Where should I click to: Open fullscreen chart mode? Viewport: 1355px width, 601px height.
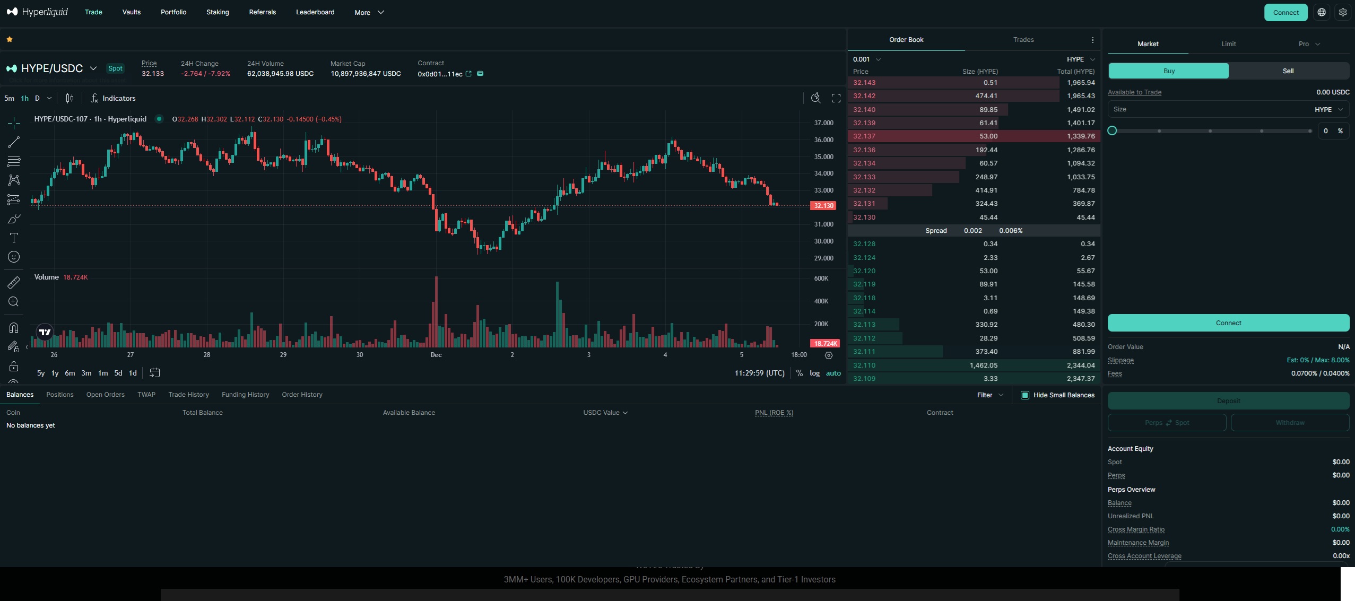pos(836,98)
